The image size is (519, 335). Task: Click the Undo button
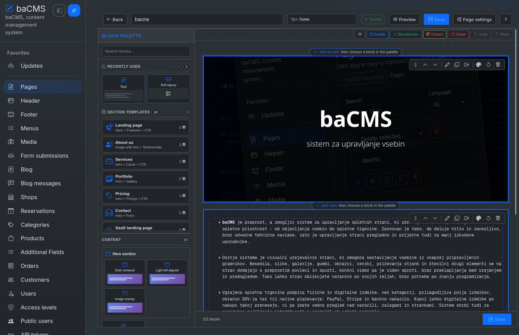click(481, 34)
